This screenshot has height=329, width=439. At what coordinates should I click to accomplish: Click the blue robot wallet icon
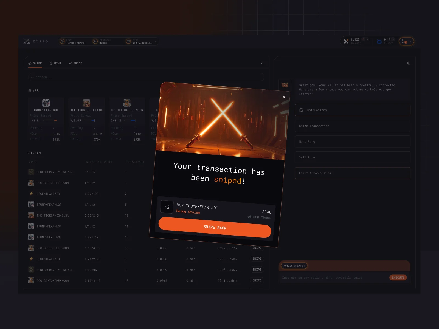tap(379, 41)
